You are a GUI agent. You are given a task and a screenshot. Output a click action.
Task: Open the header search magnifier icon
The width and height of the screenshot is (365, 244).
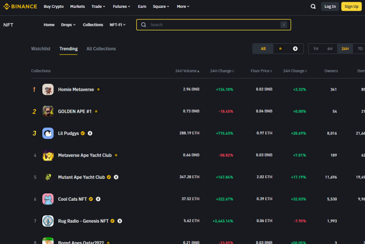coord(313,6)
